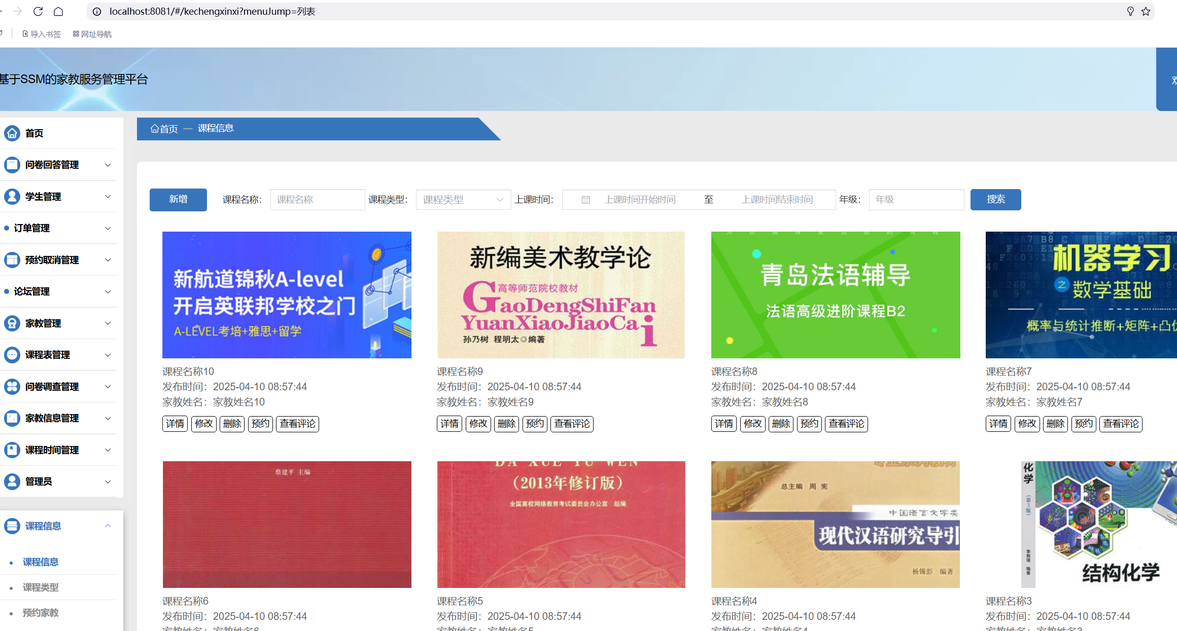Screen dimensions: 1177x631
Task: Reload the page with the browser refresh icon
Action: pyautogui.click(x=38, y=11)
